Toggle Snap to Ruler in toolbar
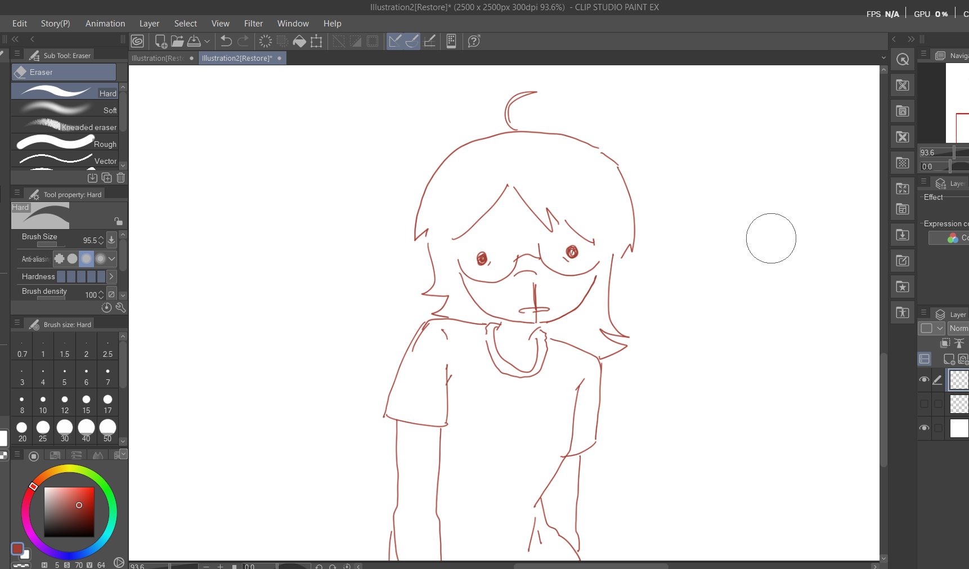This screenshot has width=969, height=569. pos(396,41)
